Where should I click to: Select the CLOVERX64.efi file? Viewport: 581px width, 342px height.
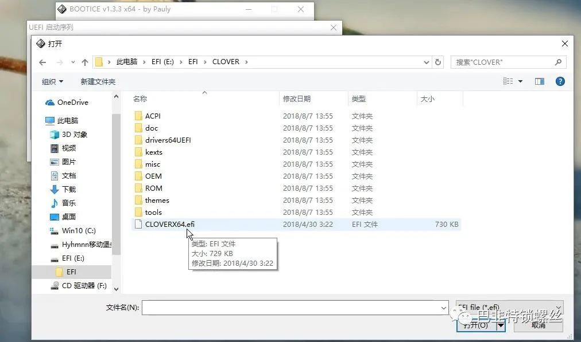pyautogui.click(x=296, y=224)
